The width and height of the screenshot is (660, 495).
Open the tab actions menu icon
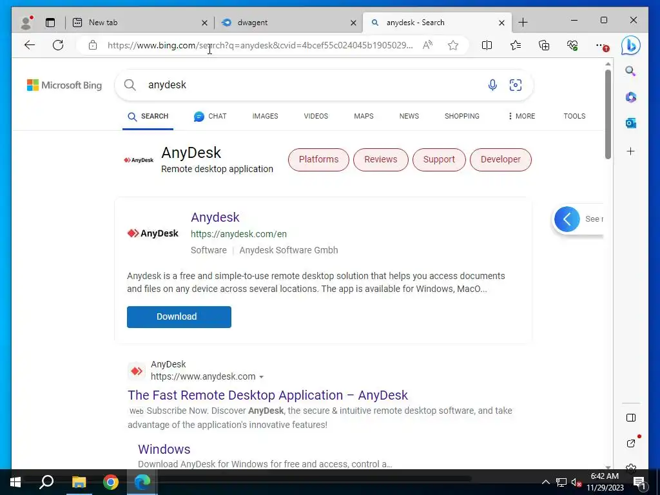click(x=50, y=23)
